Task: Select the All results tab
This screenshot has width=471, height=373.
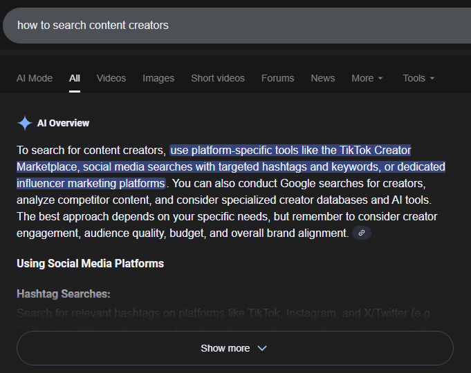Action: pyautogui.click(x=75, y=78)
